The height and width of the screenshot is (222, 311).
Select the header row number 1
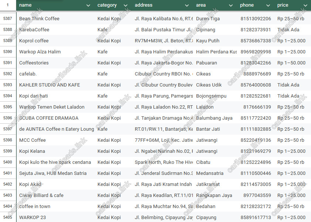tap(8, 5)
